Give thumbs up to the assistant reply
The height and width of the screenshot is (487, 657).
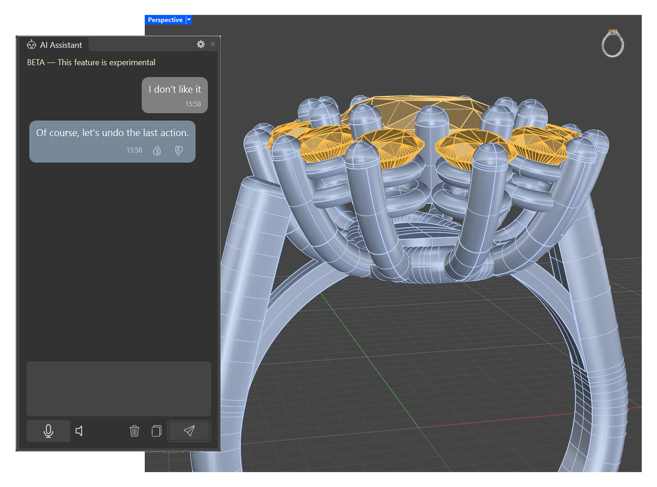[157, 151]
